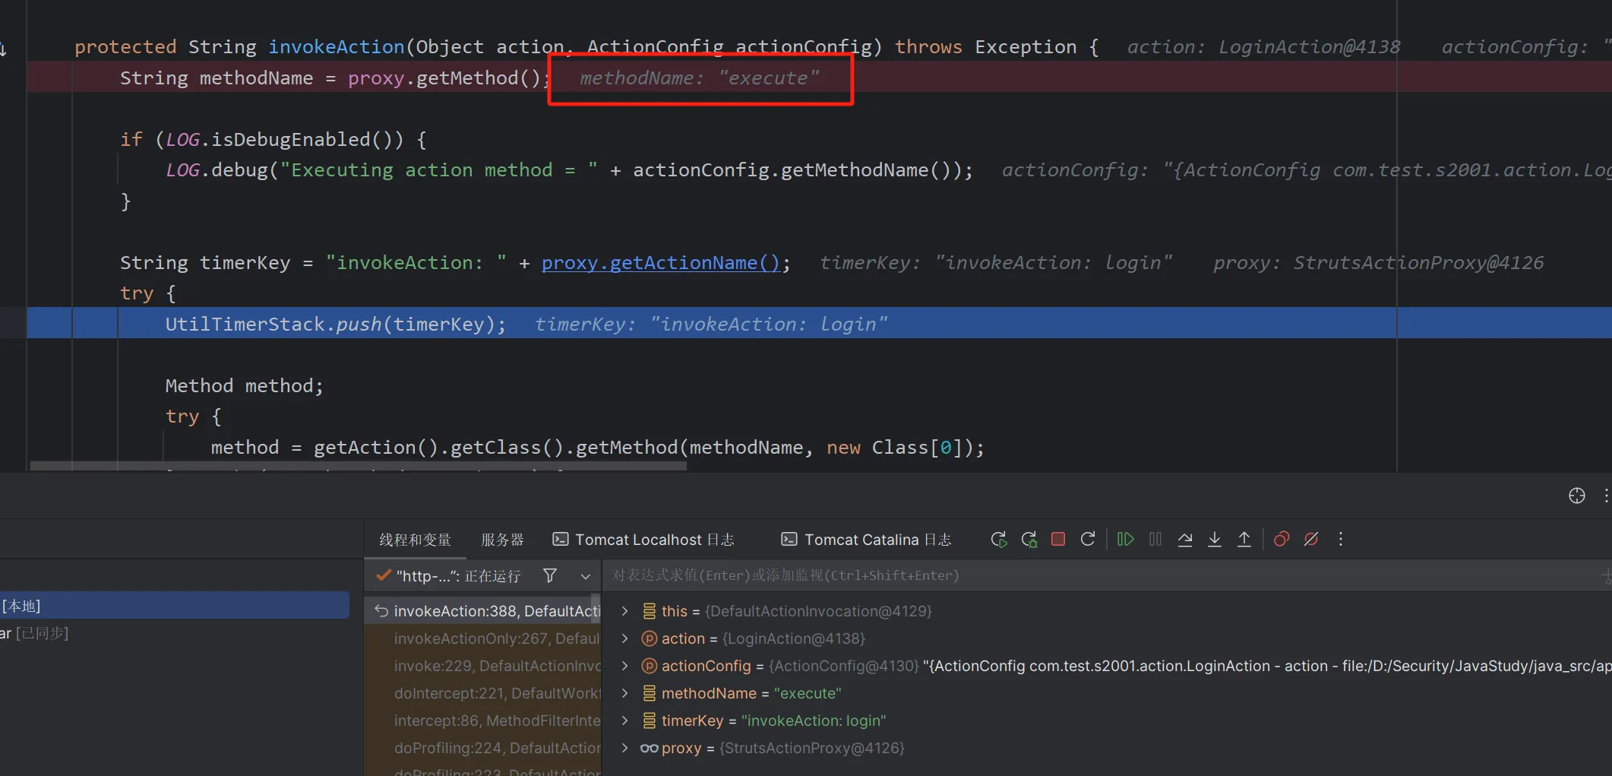
Task: Click the parameter icon beside 'action' variable
Action: (x=650, y=638)
